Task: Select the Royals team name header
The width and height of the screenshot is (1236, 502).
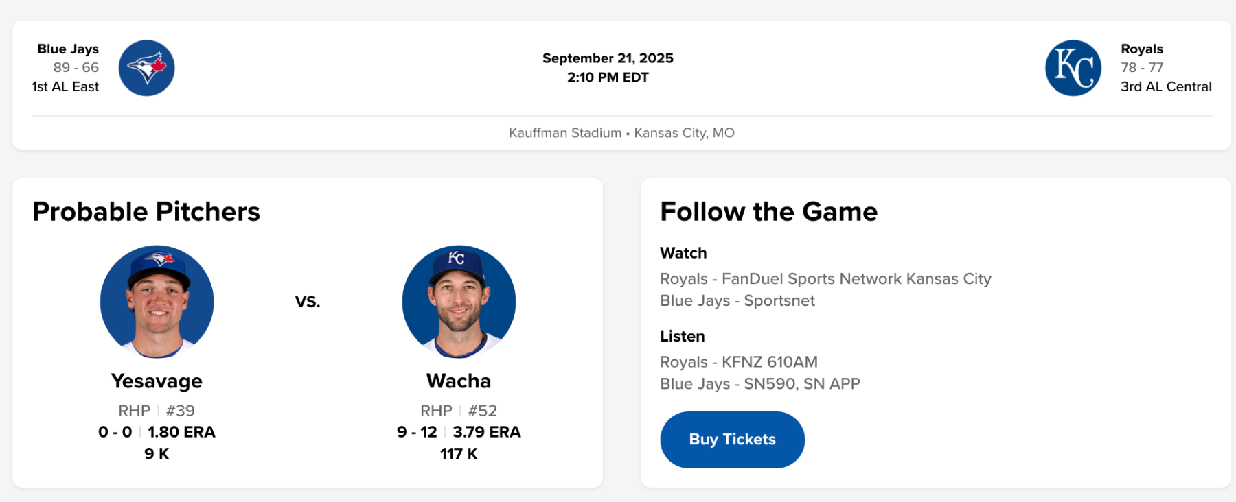Action: 1141,49
